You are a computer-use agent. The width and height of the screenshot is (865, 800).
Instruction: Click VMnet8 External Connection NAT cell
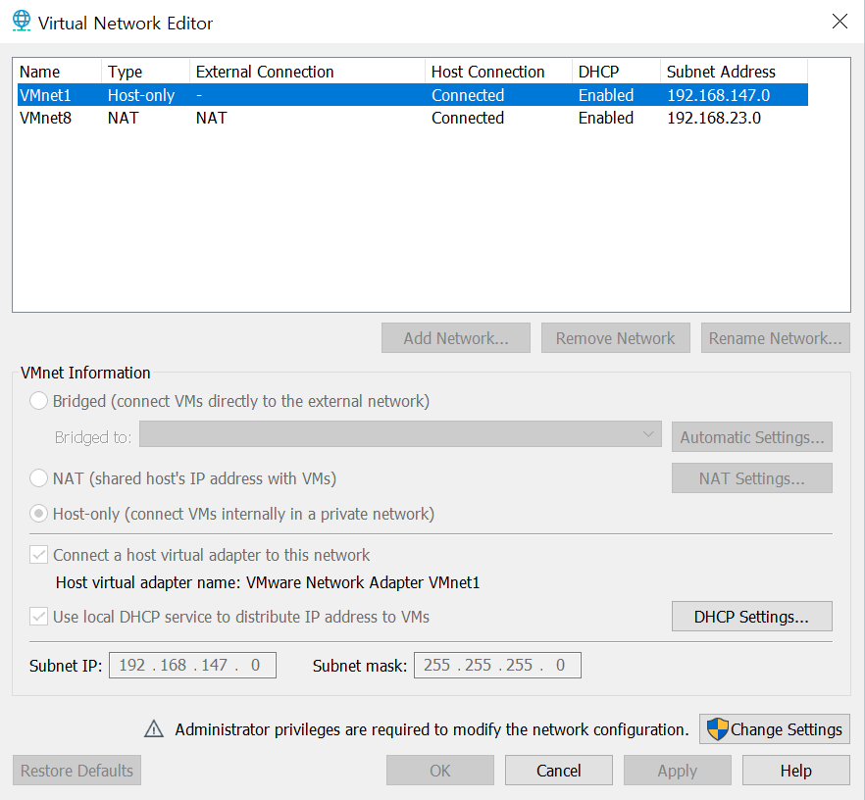pyautogui.click(x=211, y=118)
